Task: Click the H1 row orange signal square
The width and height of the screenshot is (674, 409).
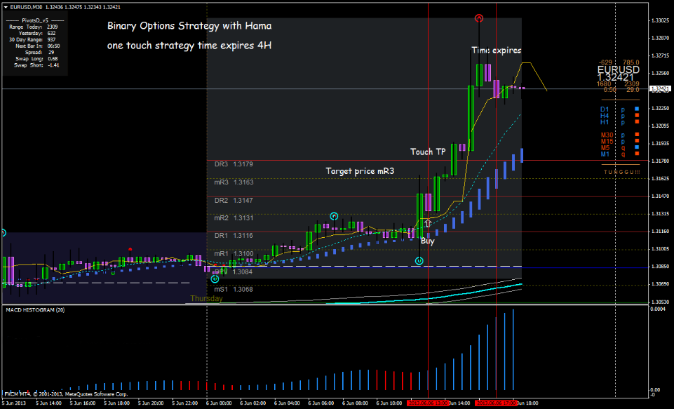Action: coord(637,122)
